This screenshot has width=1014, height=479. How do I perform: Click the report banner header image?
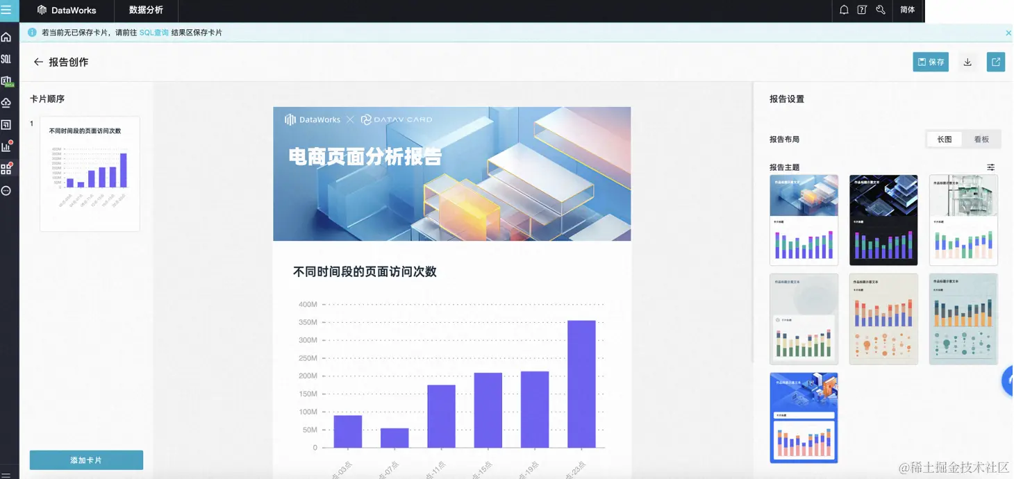(x=452, y=174)
